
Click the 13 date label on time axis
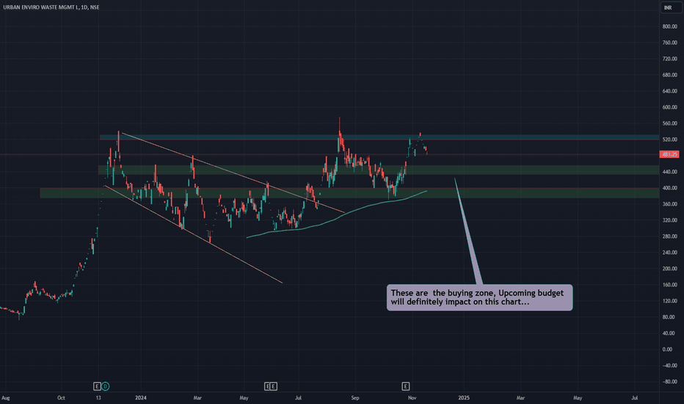(98, 398)
